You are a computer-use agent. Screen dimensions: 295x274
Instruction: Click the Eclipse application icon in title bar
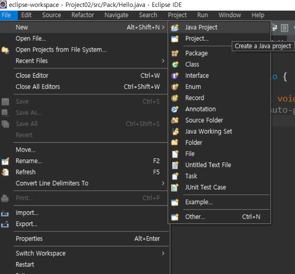tap(3, 4)
